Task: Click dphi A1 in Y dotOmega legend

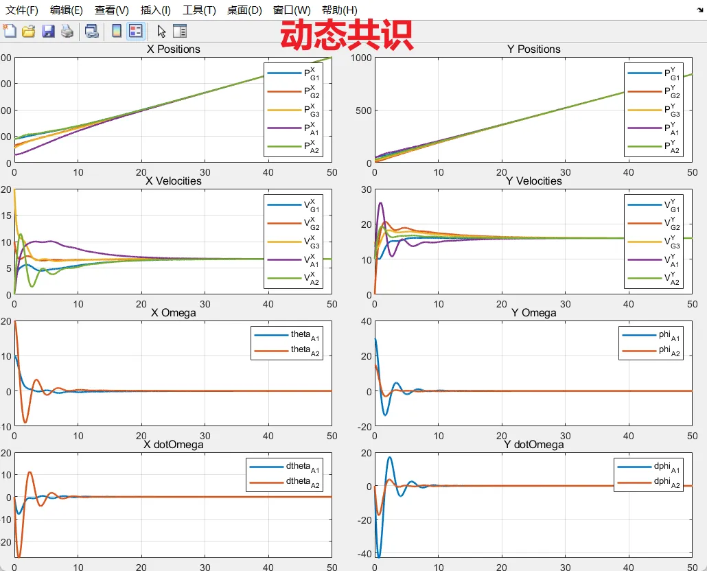Action: (649, 467)
